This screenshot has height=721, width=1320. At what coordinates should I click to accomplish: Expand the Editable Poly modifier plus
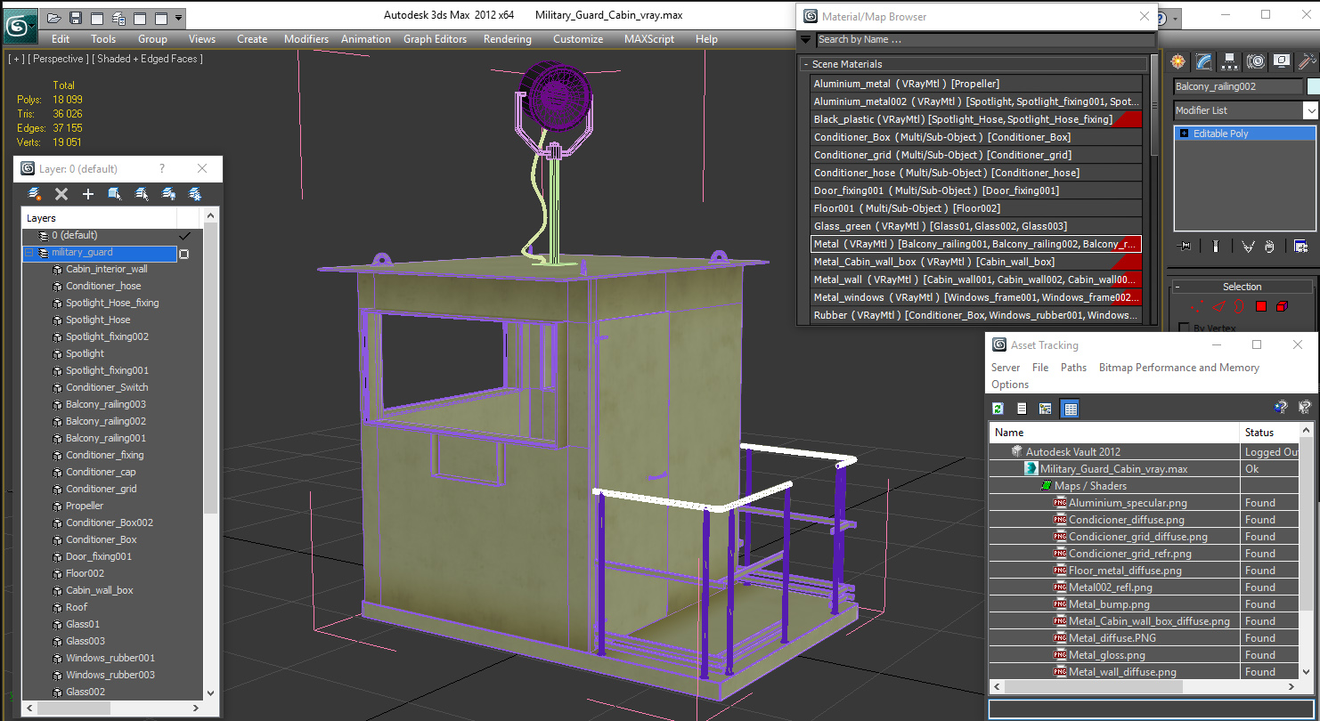[1184, 134]
